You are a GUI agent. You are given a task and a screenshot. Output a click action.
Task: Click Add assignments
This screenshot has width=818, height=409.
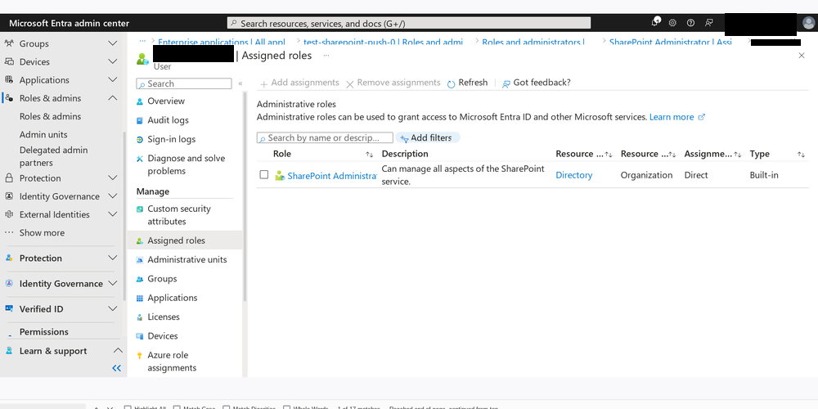point(299,83)
